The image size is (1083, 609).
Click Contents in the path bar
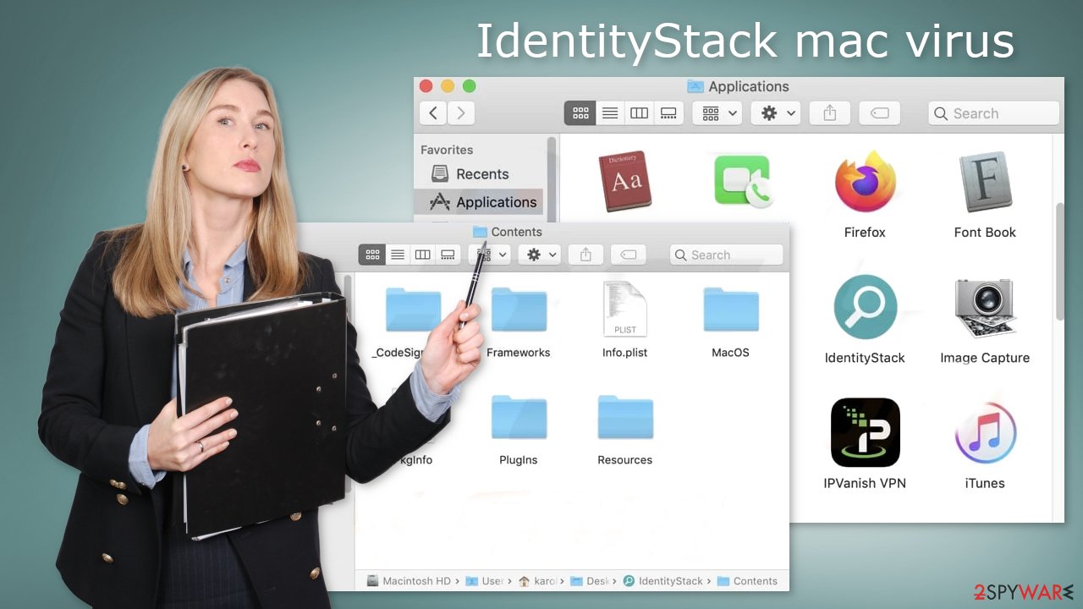747,581
